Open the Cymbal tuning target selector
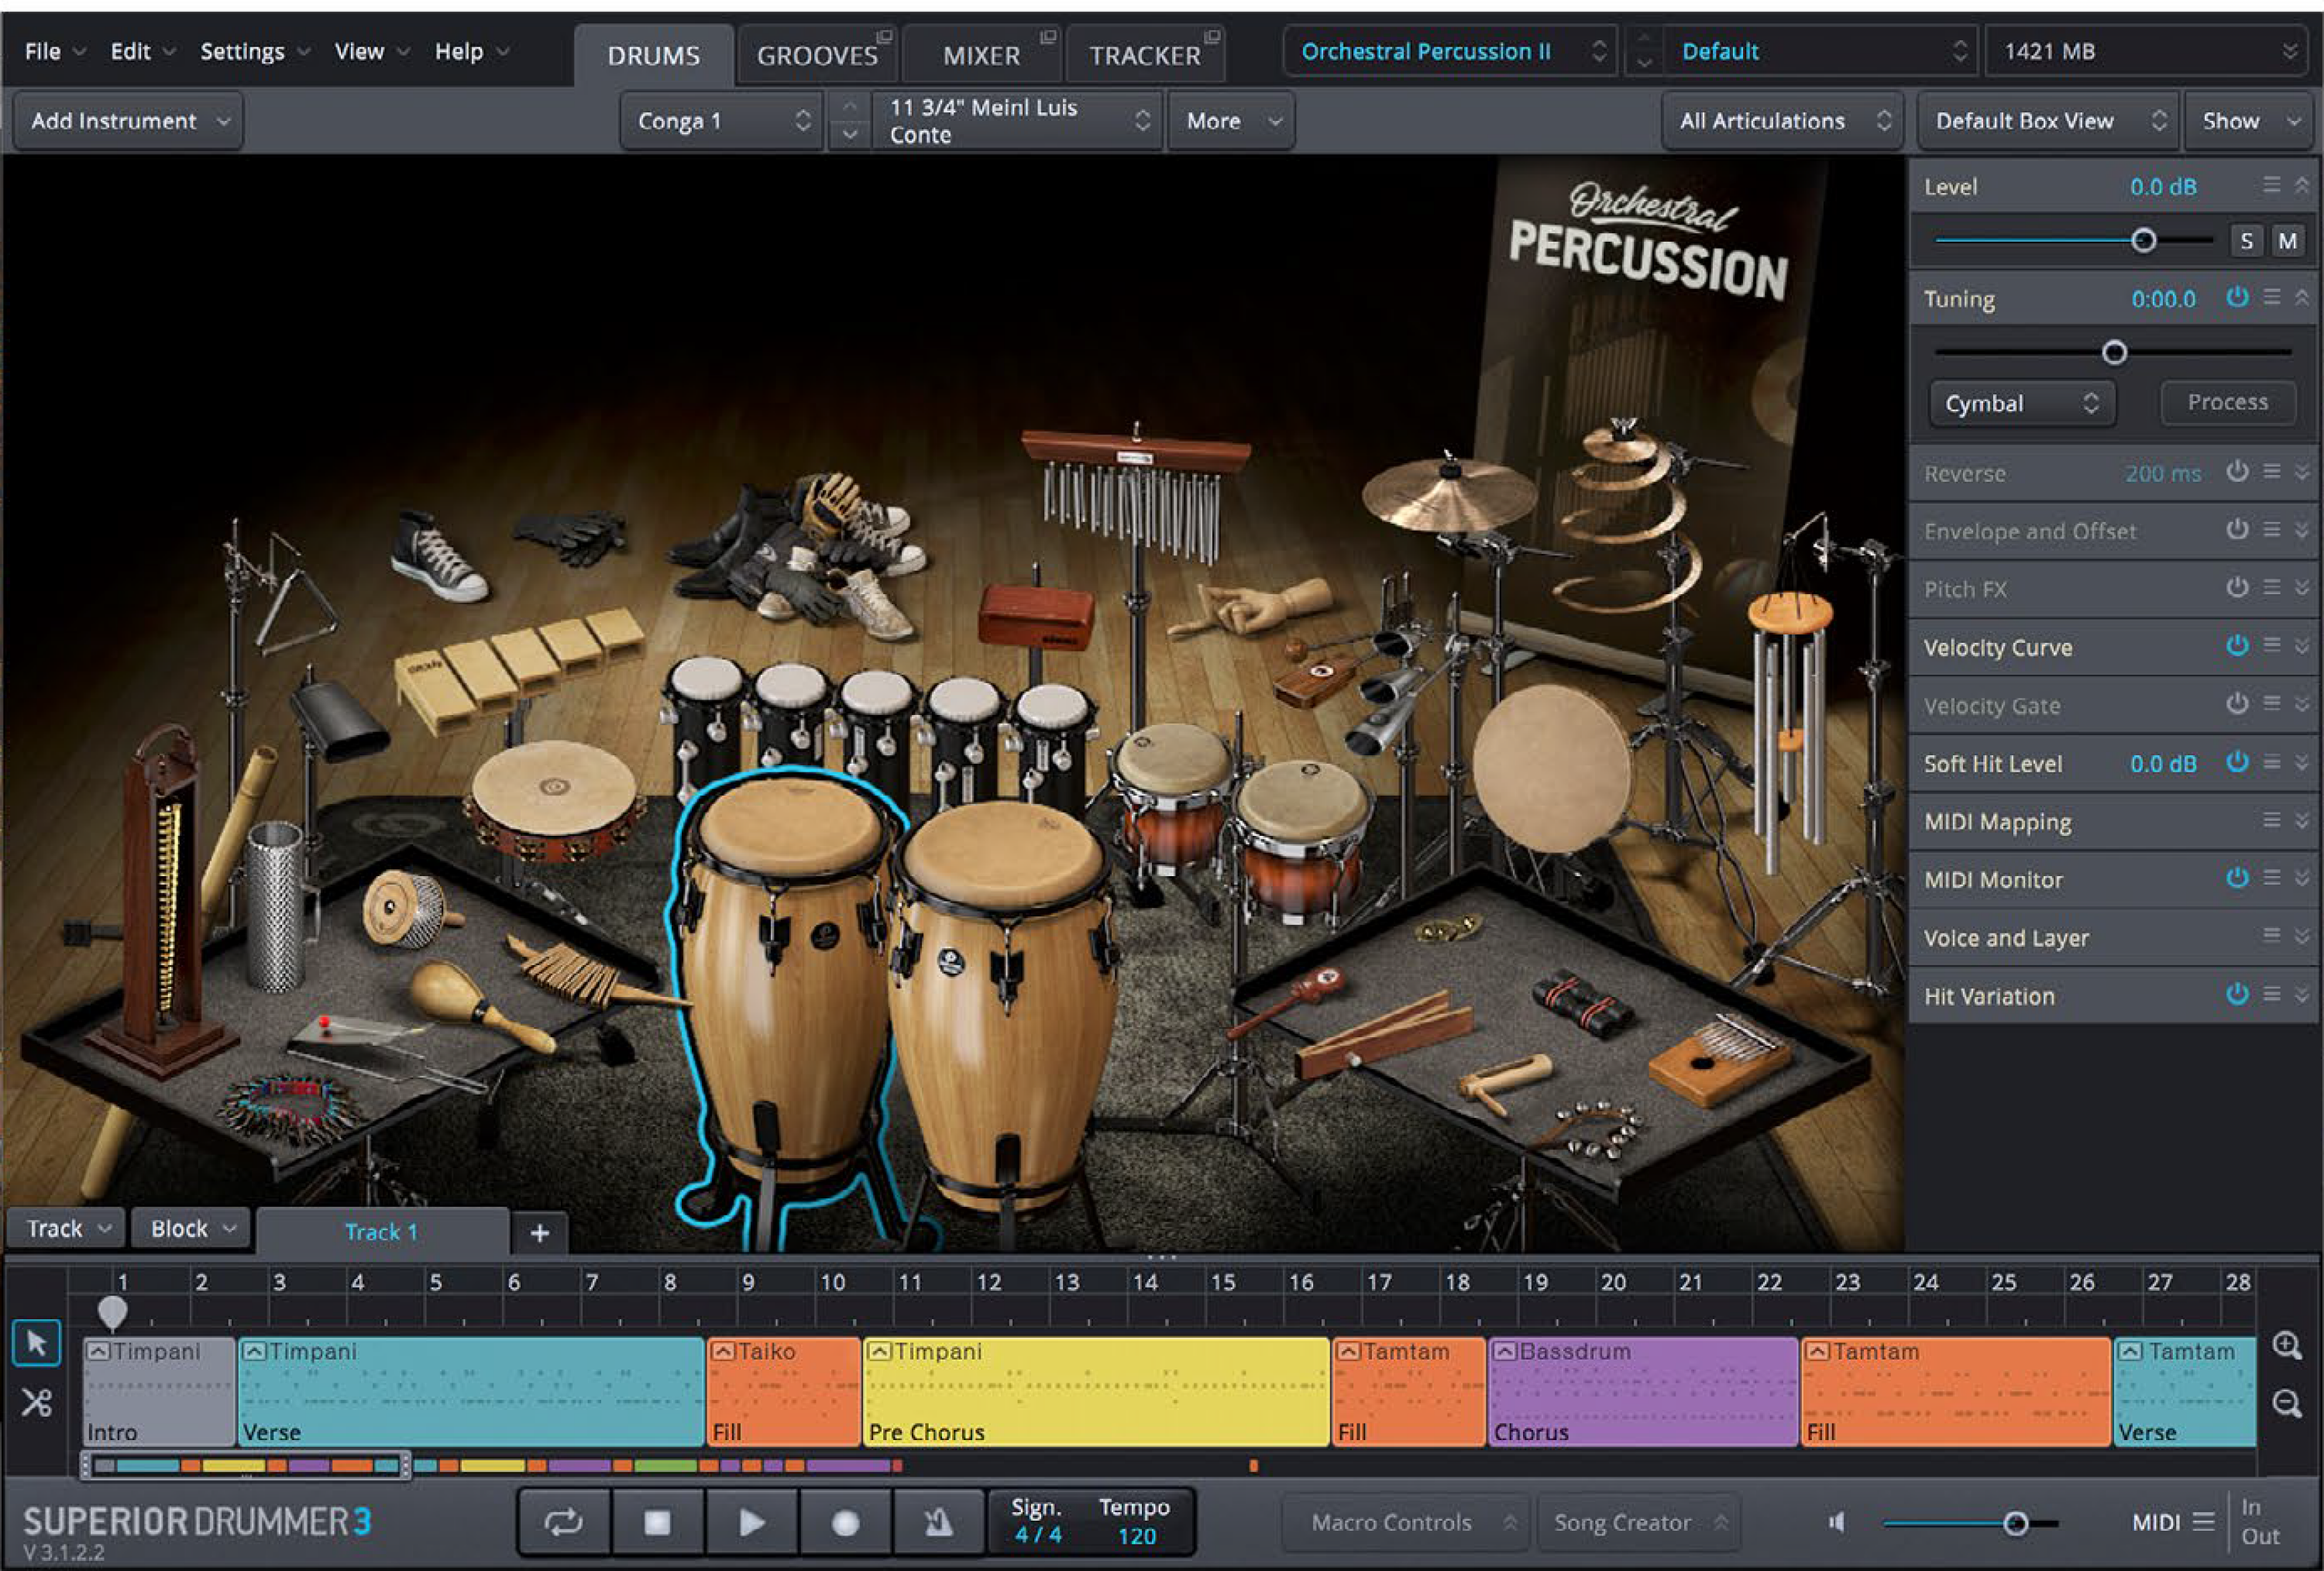 [2022, 403]
